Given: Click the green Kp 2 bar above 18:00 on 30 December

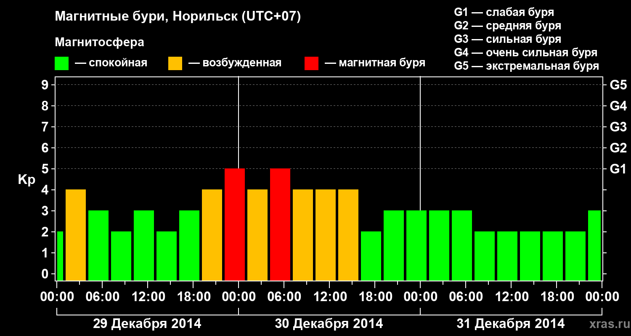Looking at the screenshot, I should [x=371, y=256].
